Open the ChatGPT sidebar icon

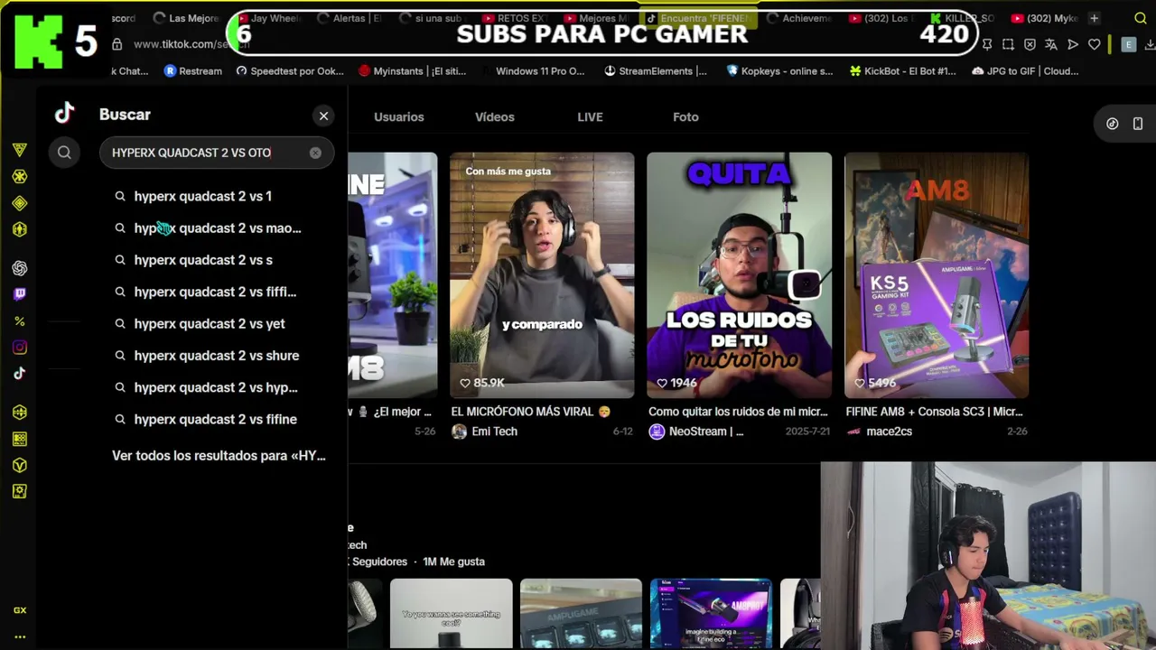point(20,268)
